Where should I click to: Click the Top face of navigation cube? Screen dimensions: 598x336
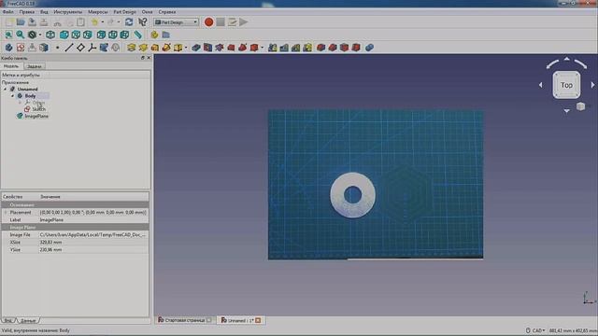[x=566, y=85]
